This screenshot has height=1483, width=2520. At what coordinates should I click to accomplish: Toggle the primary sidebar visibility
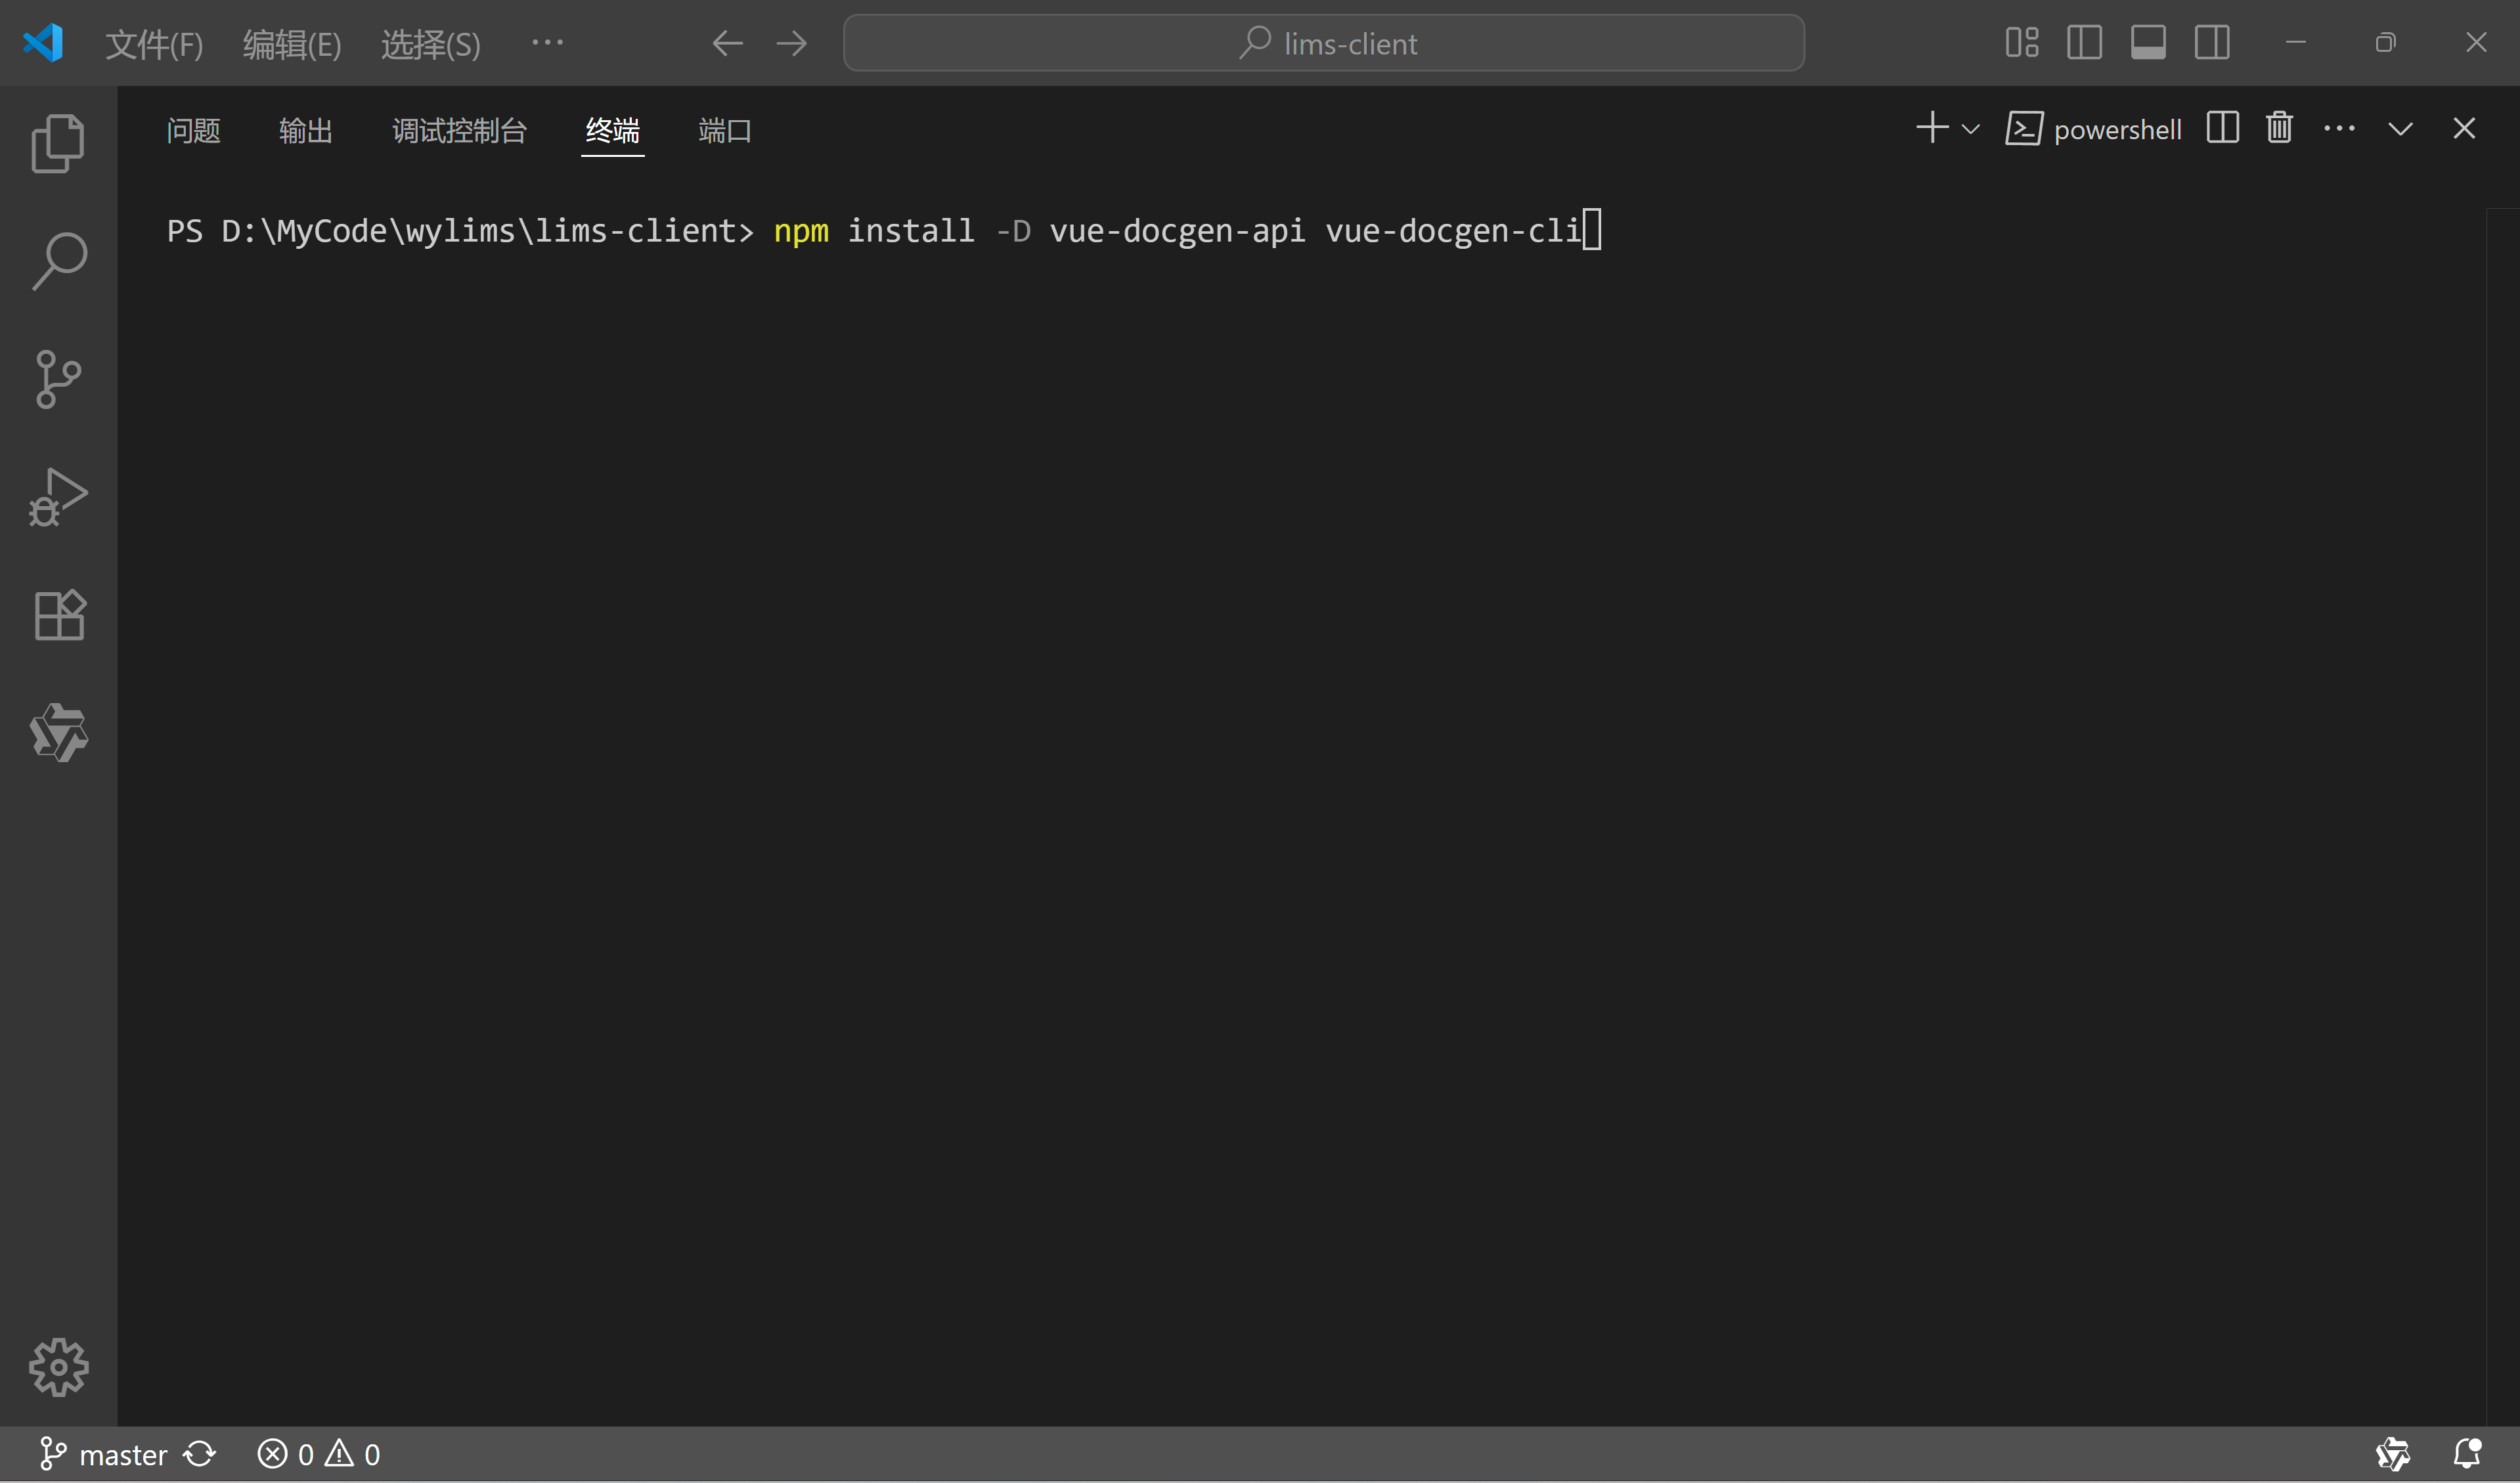[2085, 43]
